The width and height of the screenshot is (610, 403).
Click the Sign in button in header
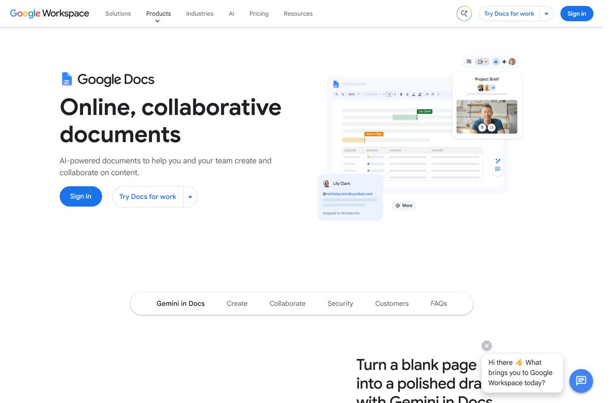coord(576,14)
